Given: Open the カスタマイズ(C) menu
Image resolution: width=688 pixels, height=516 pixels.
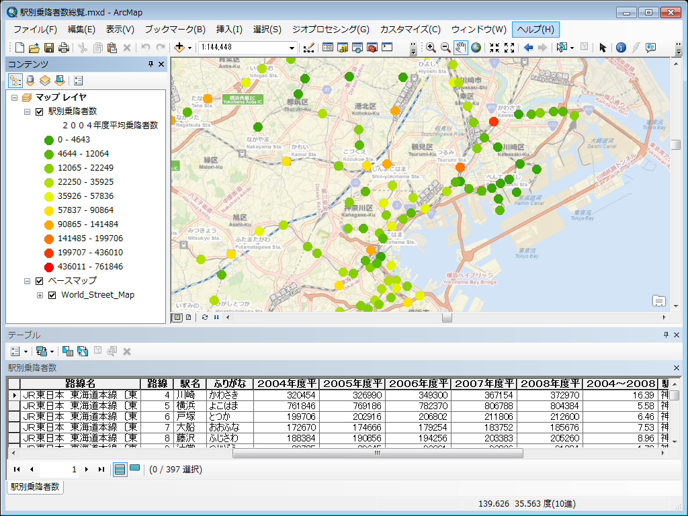Looking at the screenshot, I should 411,30.
